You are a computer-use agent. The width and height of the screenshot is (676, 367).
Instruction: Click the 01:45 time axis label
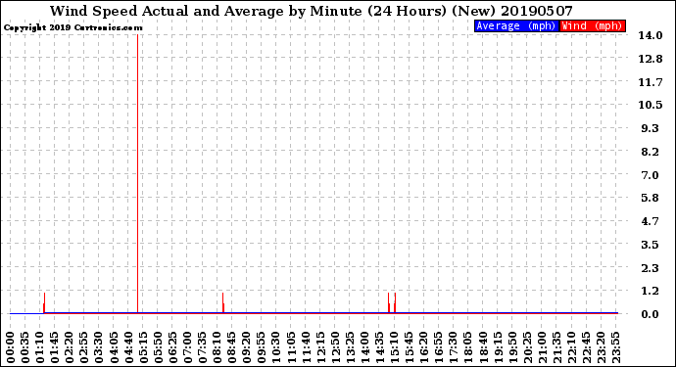coord(55,347)
